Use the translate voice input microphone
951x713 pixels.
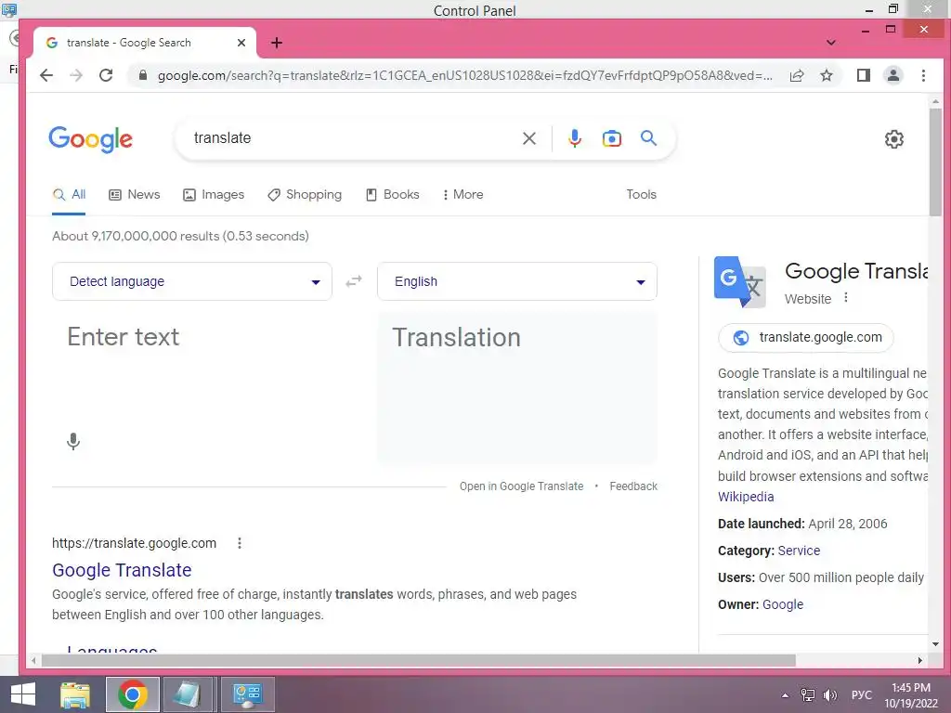click(73, 441)
